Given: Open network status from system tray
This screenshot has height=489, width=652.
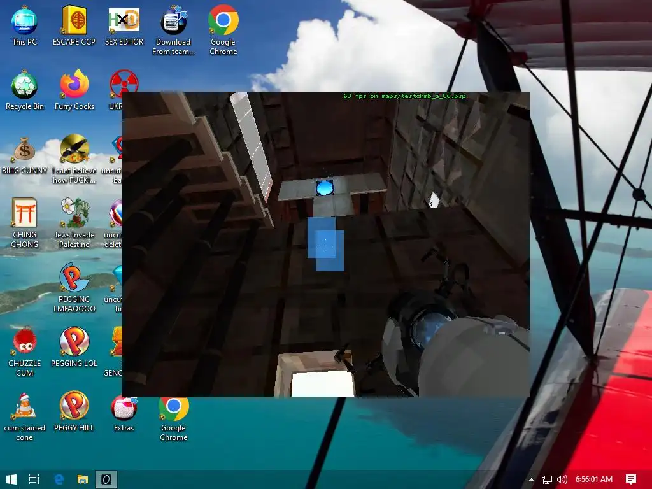Looking at the screenshot, I should pos(547,479).
